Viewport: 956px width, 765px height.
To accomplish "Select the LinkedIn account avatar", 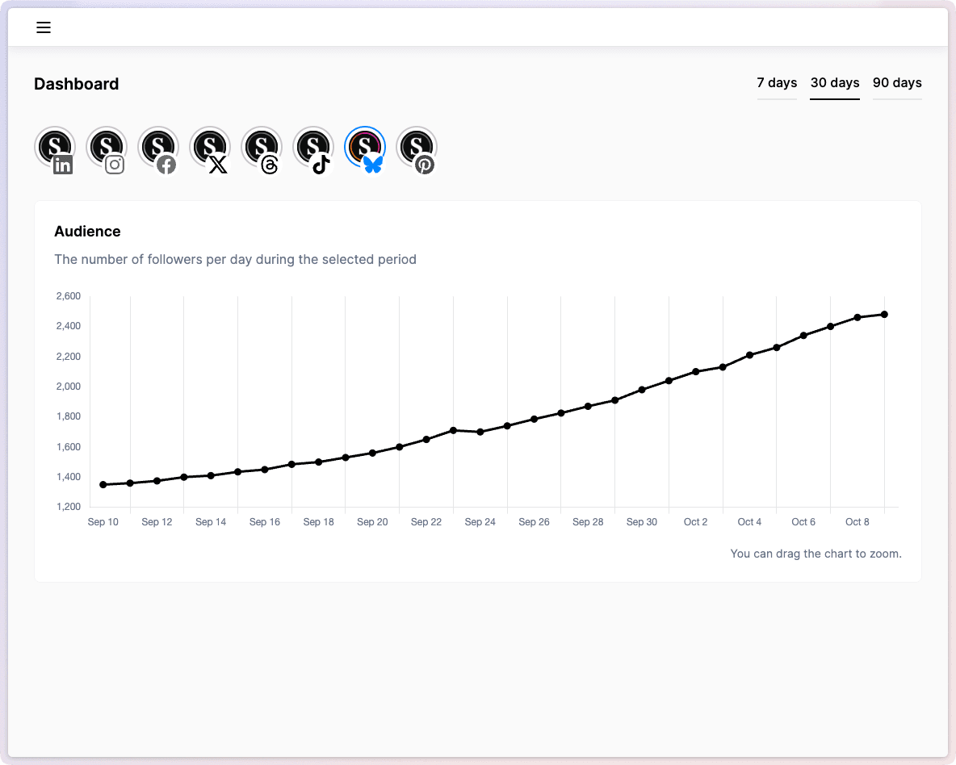I will click(55, 148).
